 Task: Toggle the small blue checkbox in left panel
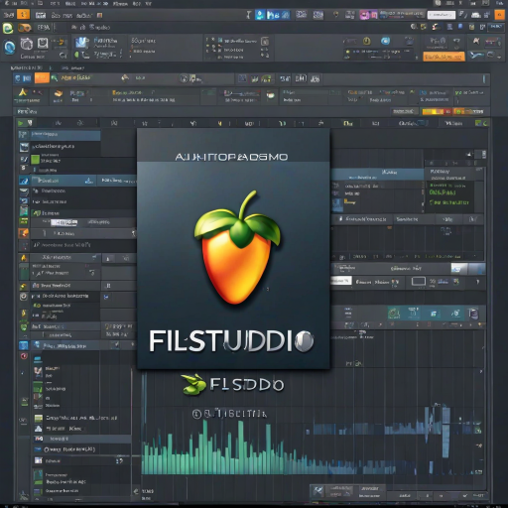(x=106, y=297)
